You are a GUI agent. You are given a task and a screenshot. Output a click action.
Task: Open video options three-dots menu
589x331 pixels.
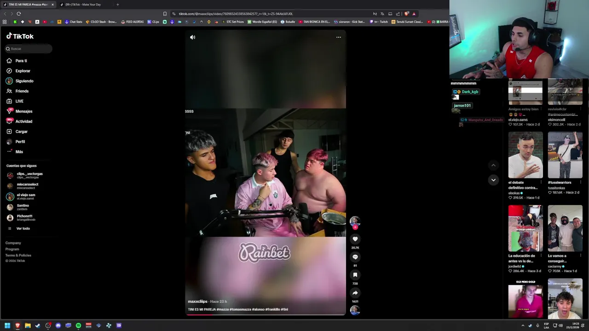(x=339, y=37)
